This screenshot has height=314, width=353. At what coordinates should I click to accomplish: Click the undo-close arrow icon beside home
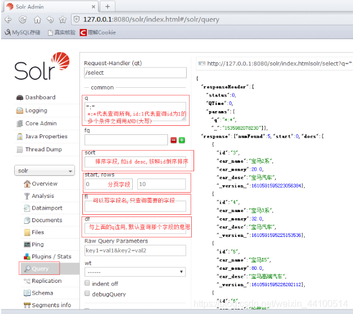(50, 20)
